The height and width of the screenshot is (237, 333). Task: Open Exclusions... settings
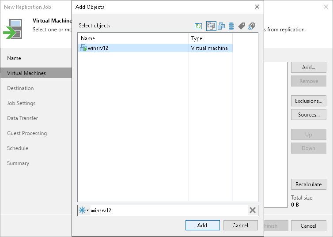308,101
